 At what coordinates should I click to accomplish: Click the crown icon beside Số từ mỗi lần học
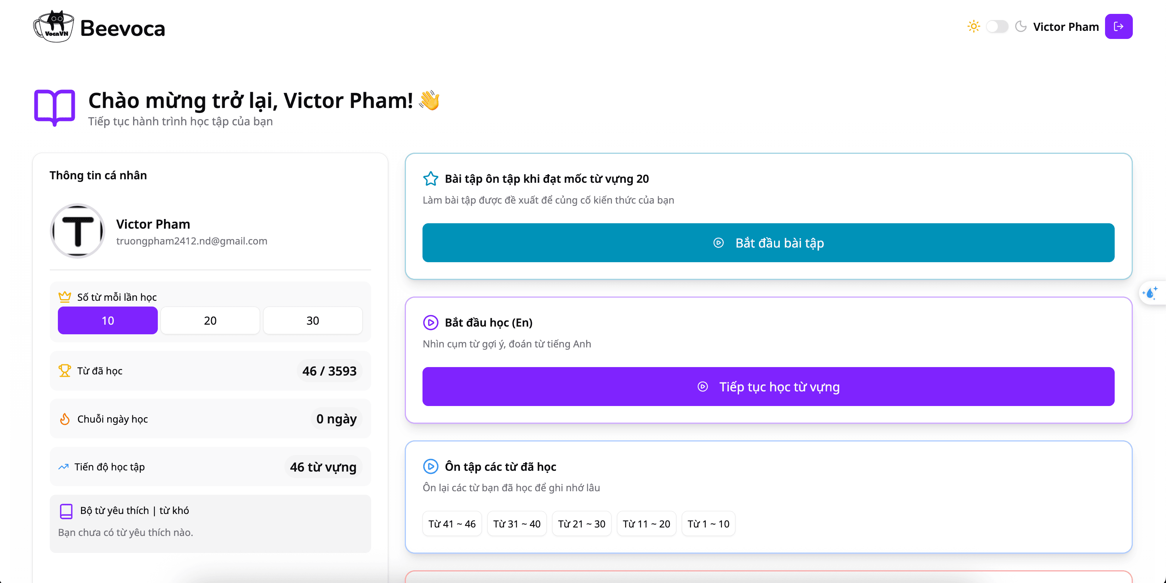(65, 297)
